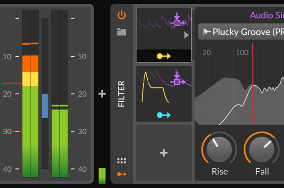Click the Fall label text

(262, 171)
